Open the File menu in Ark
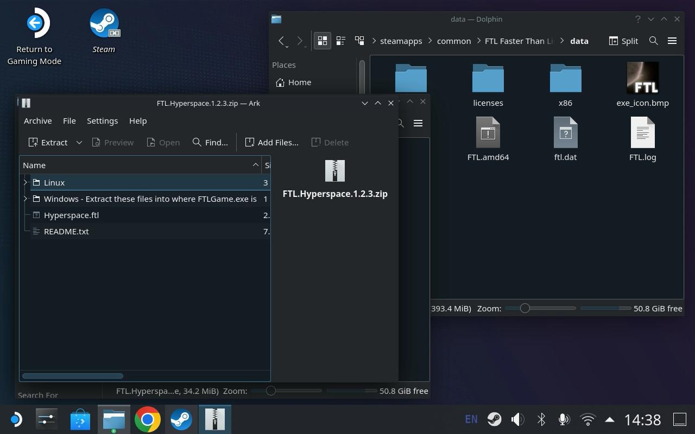 (x=69, y=120)
